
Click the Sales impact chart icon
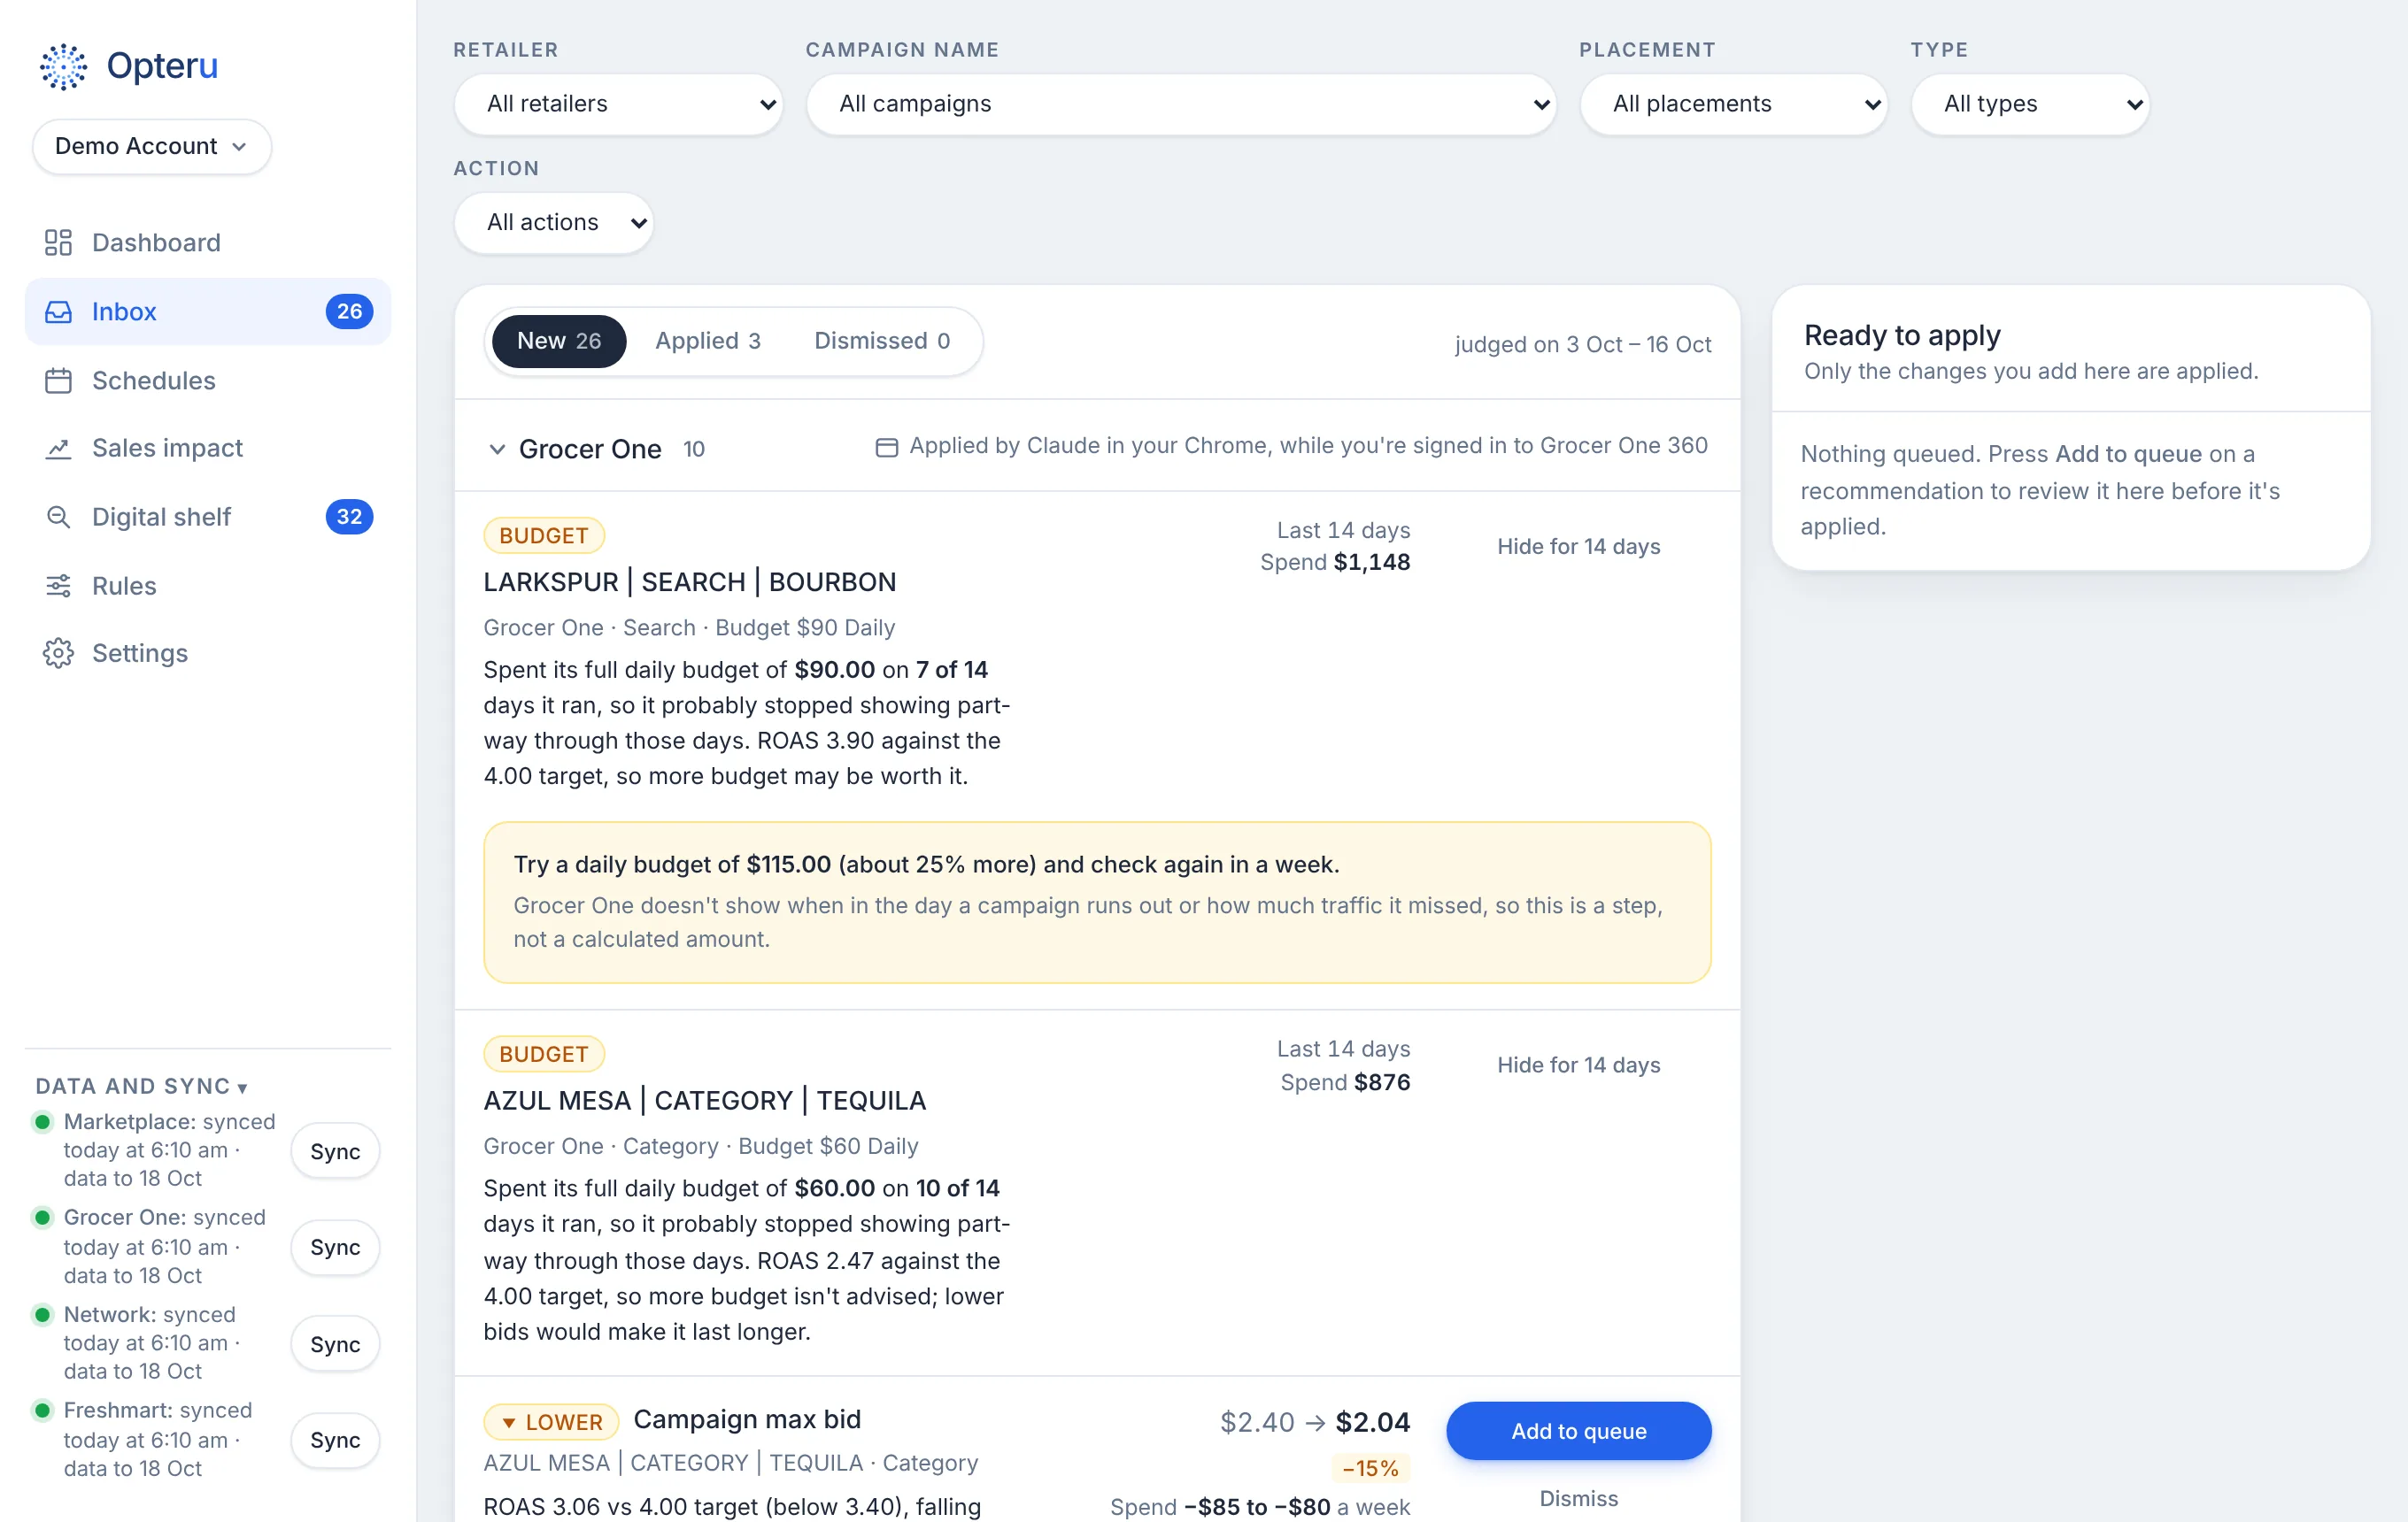click(x=58, y=449)
